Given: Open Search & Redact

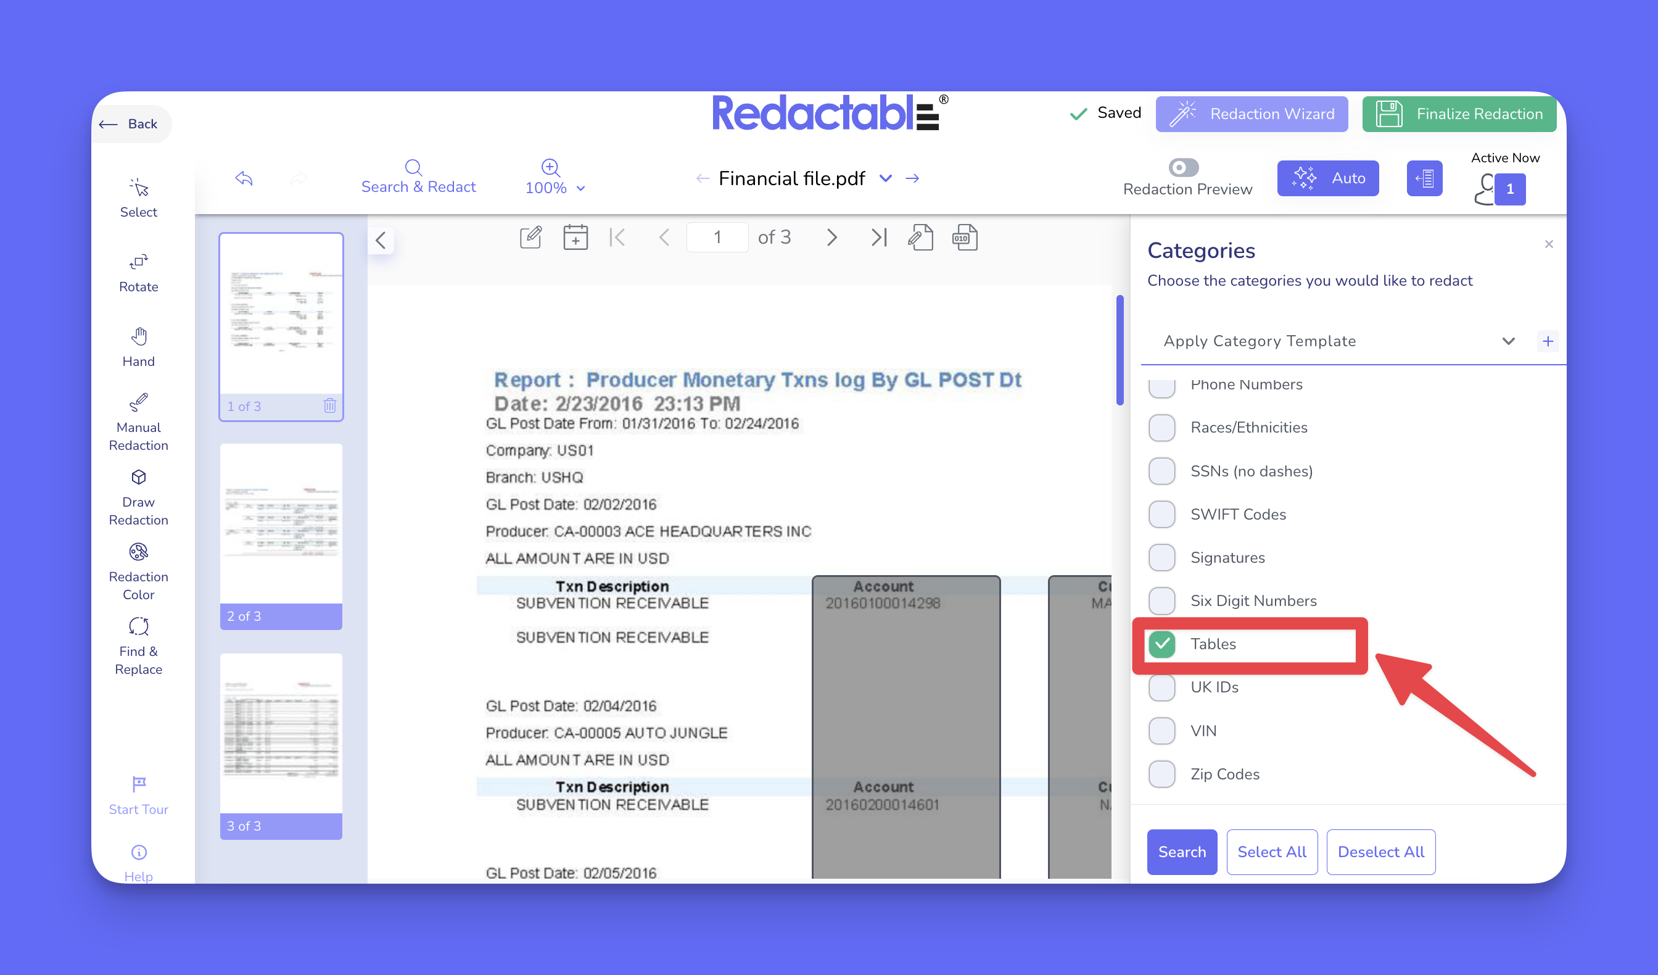Looking at the screenshot, I should point(418,176).
